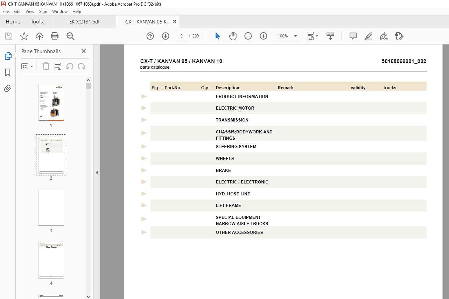Click the page number input field
This screenshot has width=449, height=299.
pos(182,36)
